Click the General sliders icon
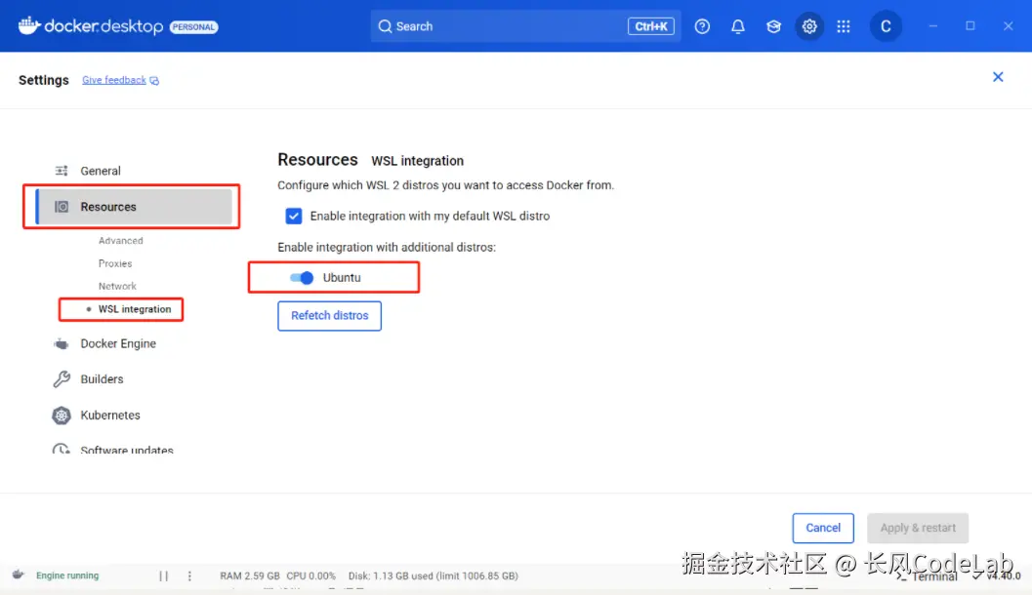The width and height of the screenshot is (1032, 595). coord(62,171)
